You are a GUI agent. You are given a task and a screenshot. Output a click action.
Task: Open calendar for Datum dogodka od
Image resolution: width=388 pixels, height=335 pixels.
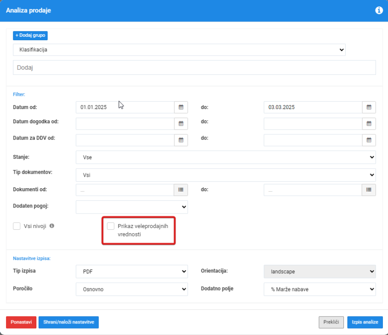point(181,124)
